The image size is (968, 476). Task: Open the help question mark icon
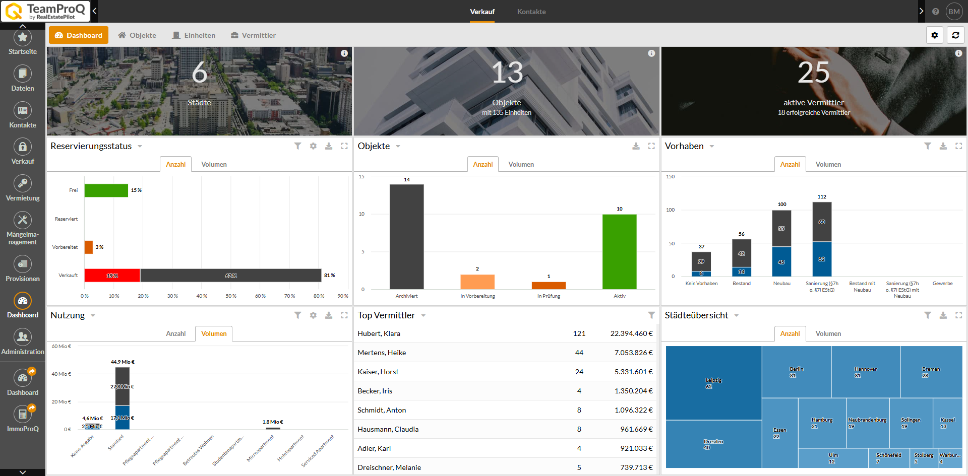pyautogui.click(x=936, y=12)
